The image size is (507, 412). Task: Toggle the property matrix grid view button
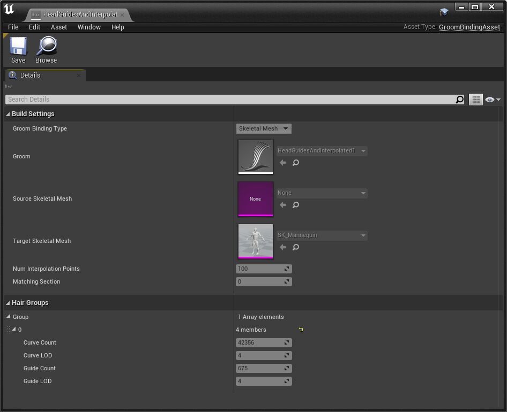coord(476,100)
